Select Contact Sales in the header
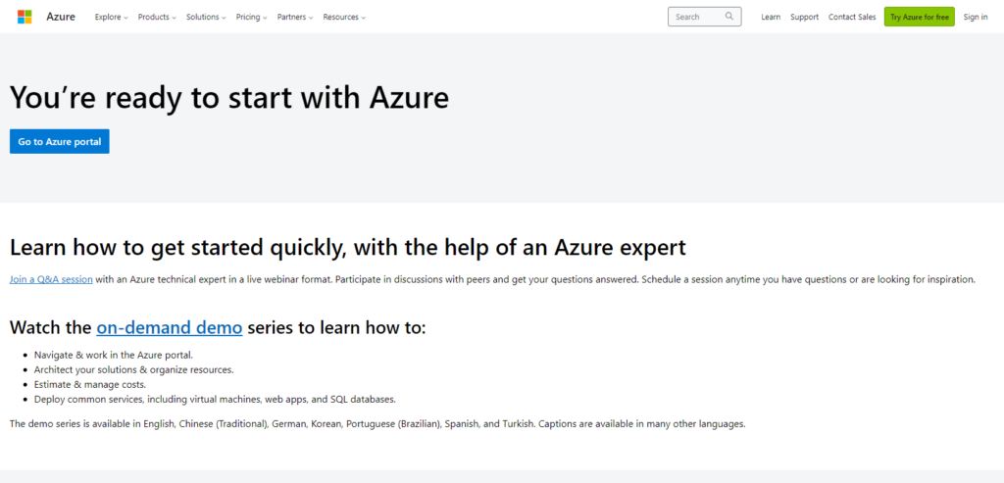Viewport: 1004px width, 483px height. coord(852,17)
